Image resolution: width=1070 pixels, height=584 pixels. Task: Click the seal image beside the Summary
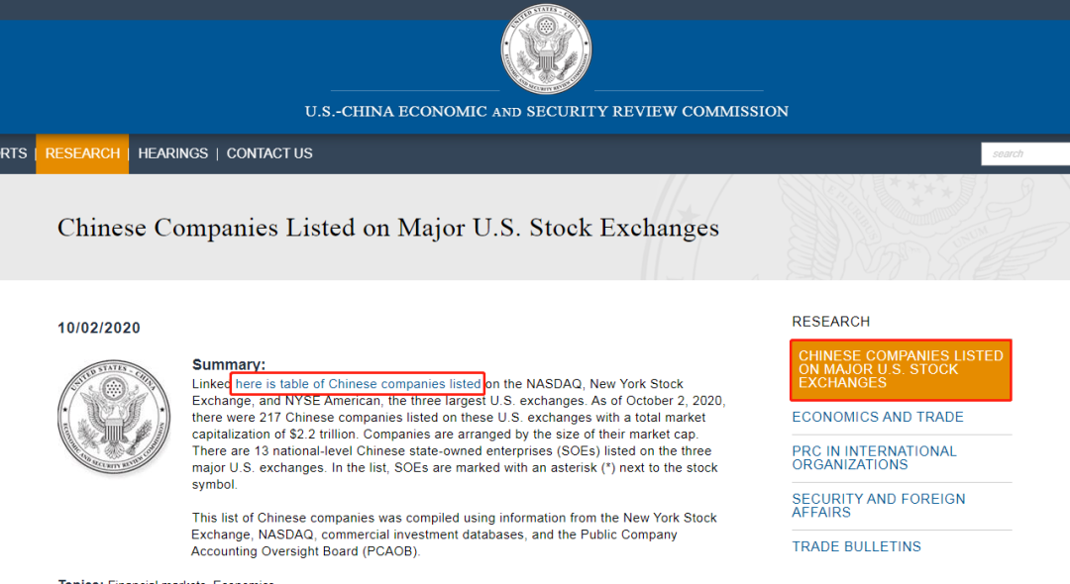pyautogui.click(x=114, y=417)
